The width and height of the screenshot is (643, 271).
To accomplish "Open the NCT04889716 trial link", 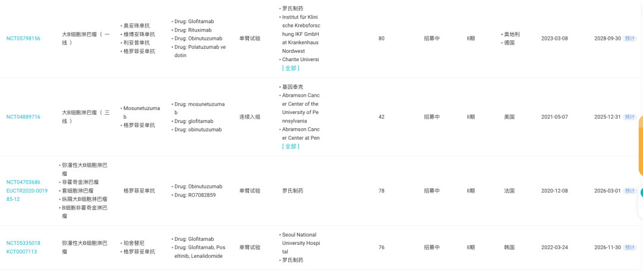I will tap(23, 117).
